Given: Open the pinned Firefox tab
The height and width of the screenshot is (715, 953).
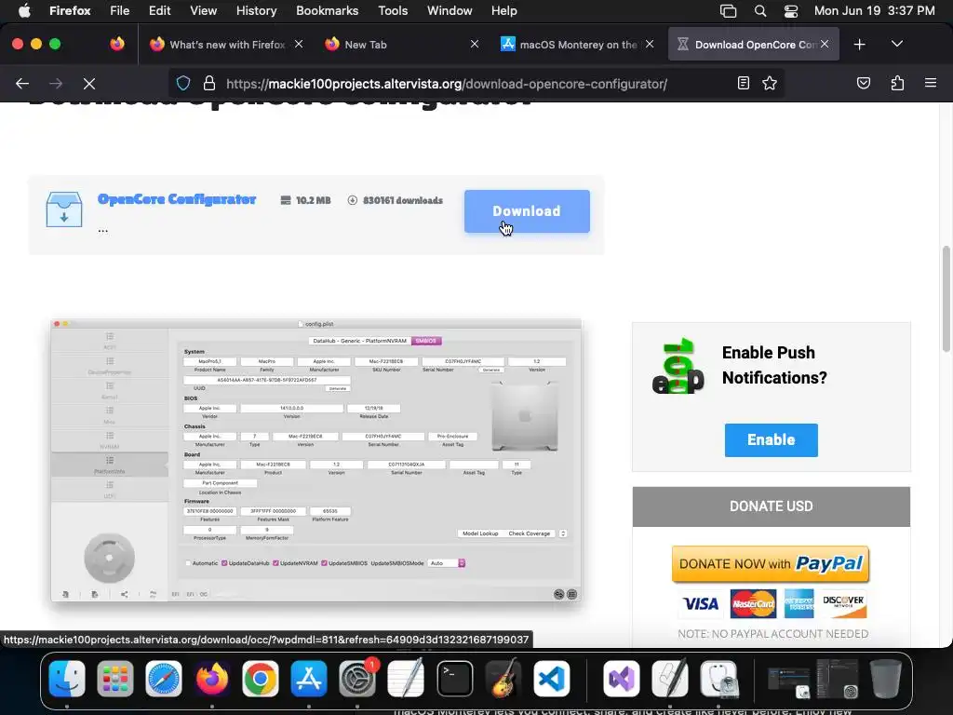Looking at the screenshot, I should pos(116,44).
